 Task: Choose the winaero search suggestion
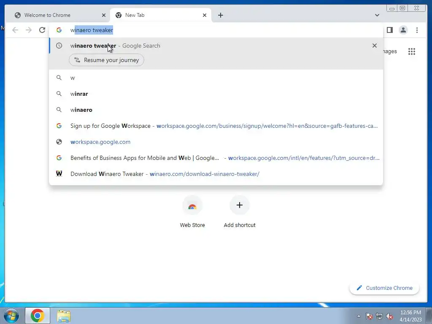click(216, 110)
